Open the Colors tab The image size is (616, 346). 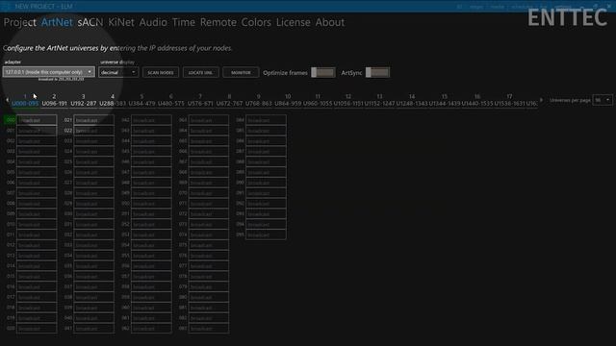[256, 22]
